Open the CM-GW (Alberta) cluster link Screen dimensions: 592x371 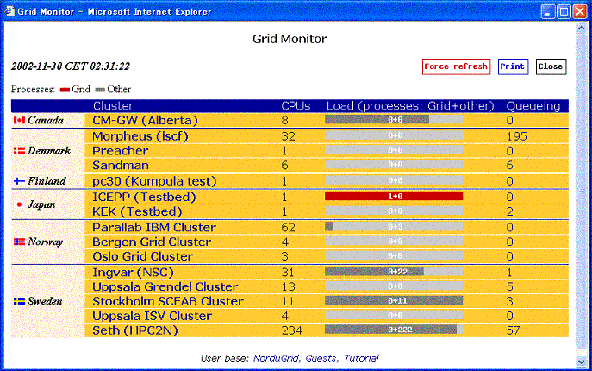145,120
